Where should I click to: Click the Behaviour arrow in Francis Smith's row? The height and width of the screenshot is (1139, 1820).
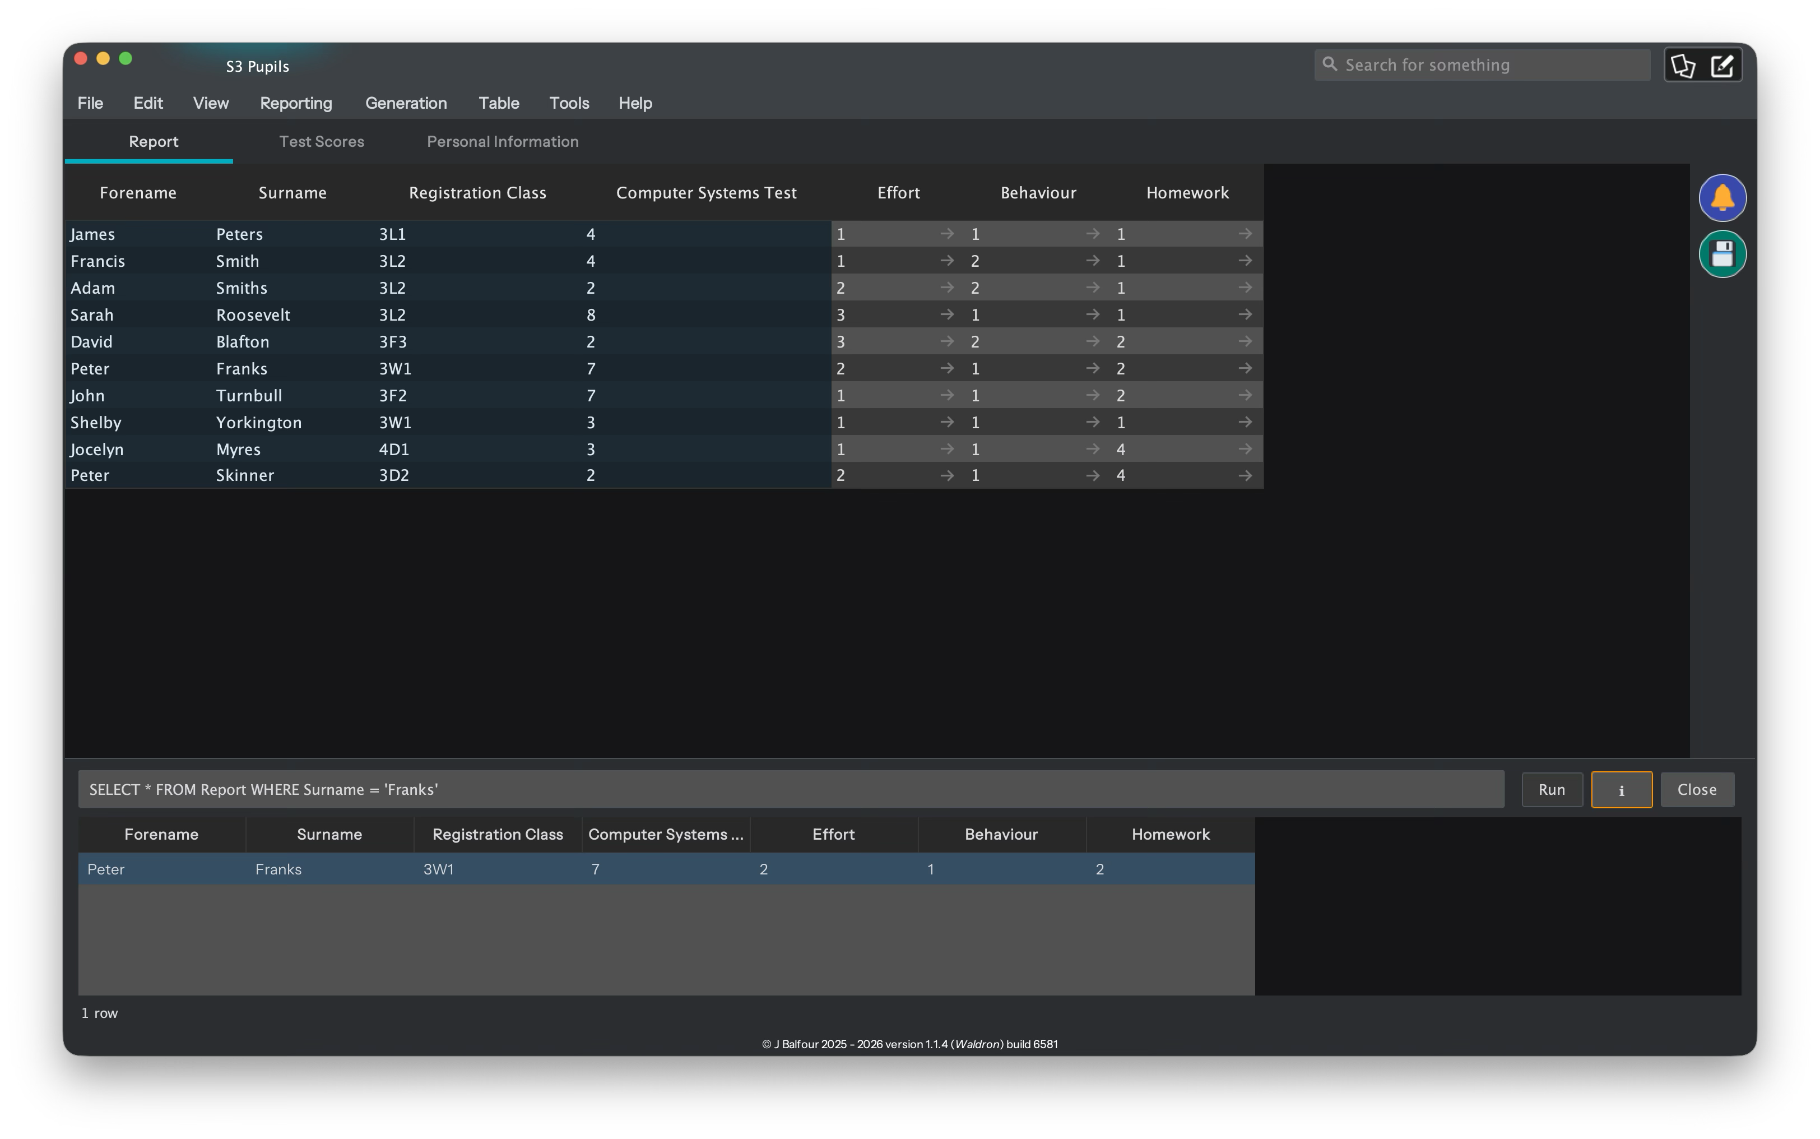pos(1093,261)
